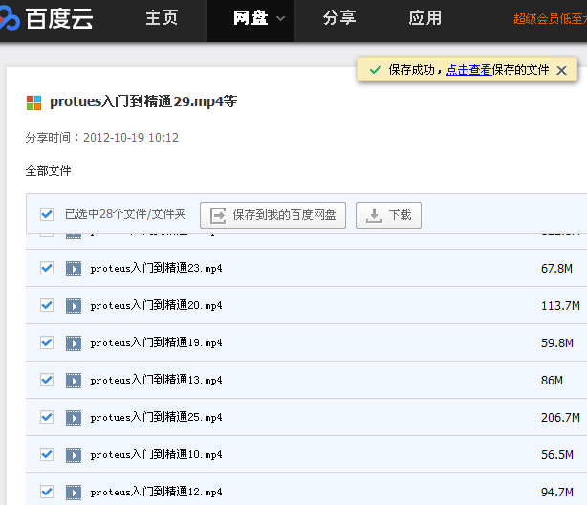Click the colorful share folder icon

click(33, 102)
